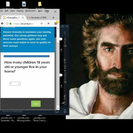Click the microphone icon in chat window
Image resolution: width=133 pixels, height=133 pixels.
tap(65, 111)
